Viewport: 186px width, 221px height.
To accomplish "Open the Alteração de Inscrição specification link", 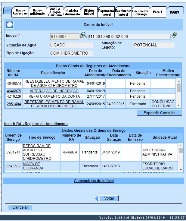I will coord(54,91).
